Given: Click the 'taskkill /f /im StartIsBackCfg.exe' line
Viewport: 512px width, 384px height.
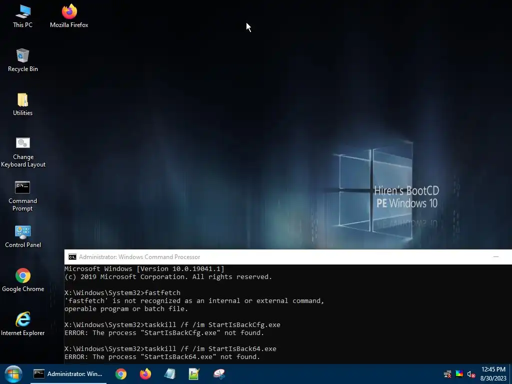Looking at the screenshot, I should point(212,324).
